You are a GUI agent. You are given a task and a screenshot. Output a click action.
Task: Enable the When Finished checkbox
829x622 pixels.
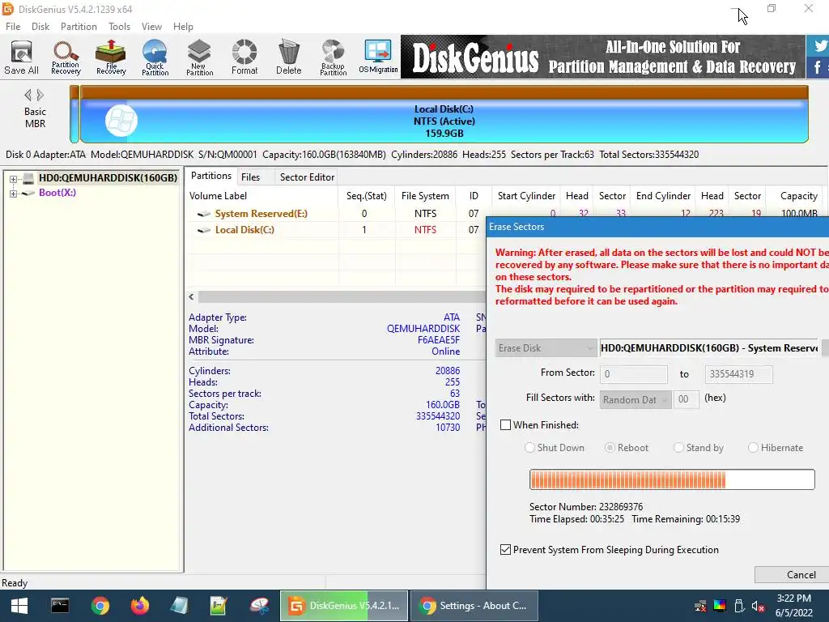pyautogui.click(x=505, y=424)
